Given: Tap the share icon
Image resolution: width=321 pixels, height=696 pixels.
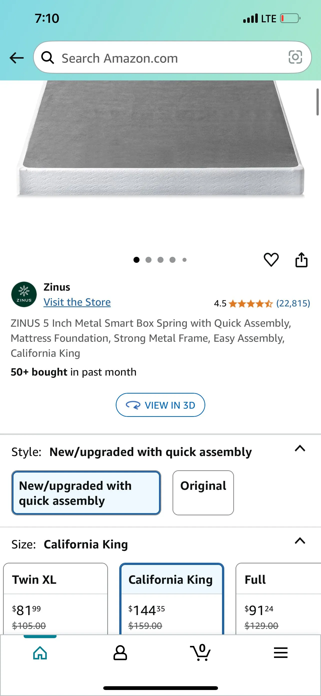Looking at the screenshot, I should pyautogui.click(x=301, y=260).
